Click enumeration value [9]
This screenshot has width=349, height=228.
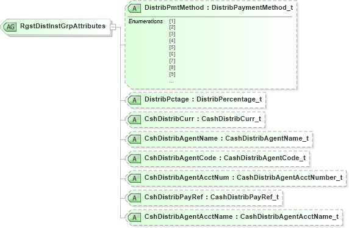172,74
